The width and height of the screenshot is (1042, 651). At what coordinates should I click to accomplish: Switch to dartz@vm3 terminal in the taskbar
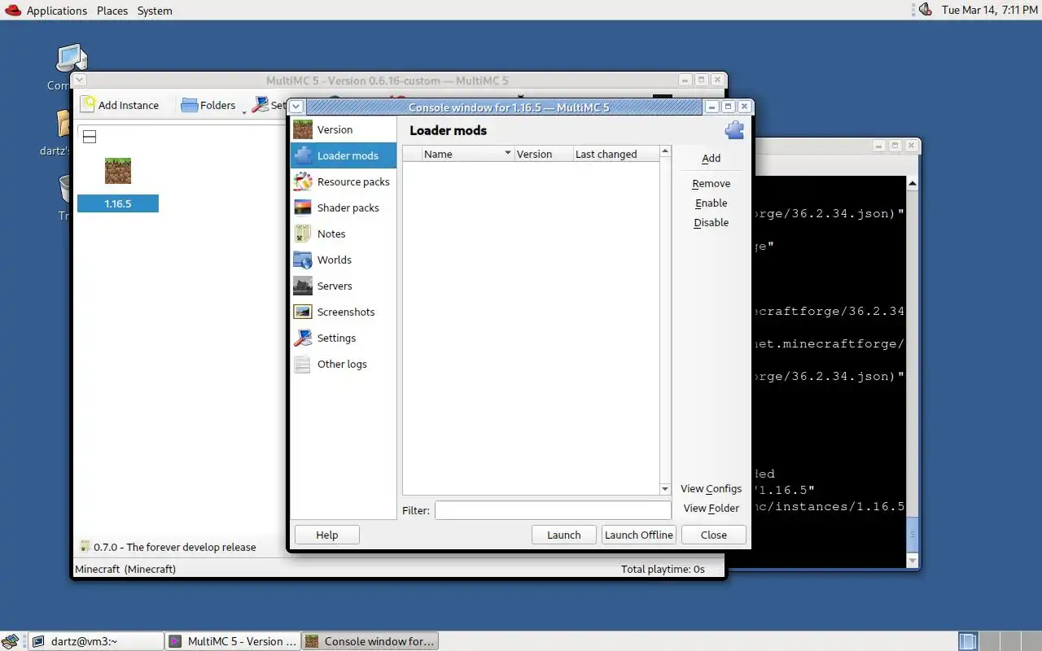[97, 641]
